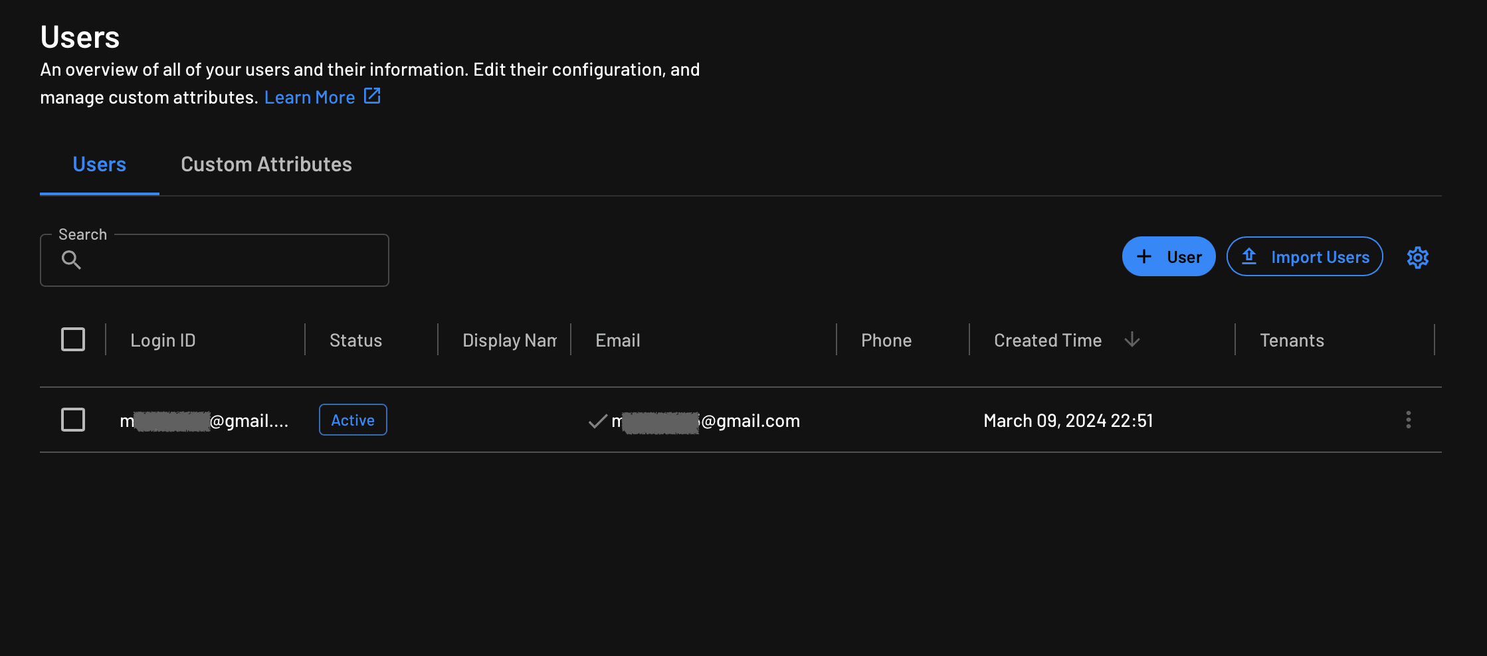This screenshot has height=656, width=1487.
Task: Open the user row three-dot menu
Action: (x=1408, y=420)
